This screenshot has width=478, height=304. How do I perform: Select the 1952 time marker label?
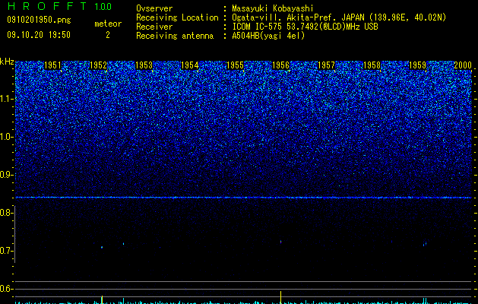(x=99, y=65)
